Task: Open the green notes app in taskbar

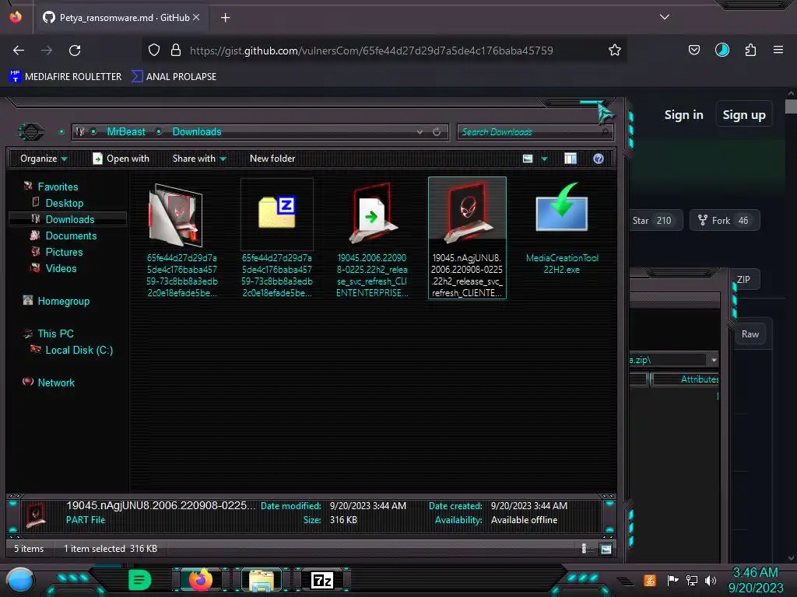Action: point(140,580)
